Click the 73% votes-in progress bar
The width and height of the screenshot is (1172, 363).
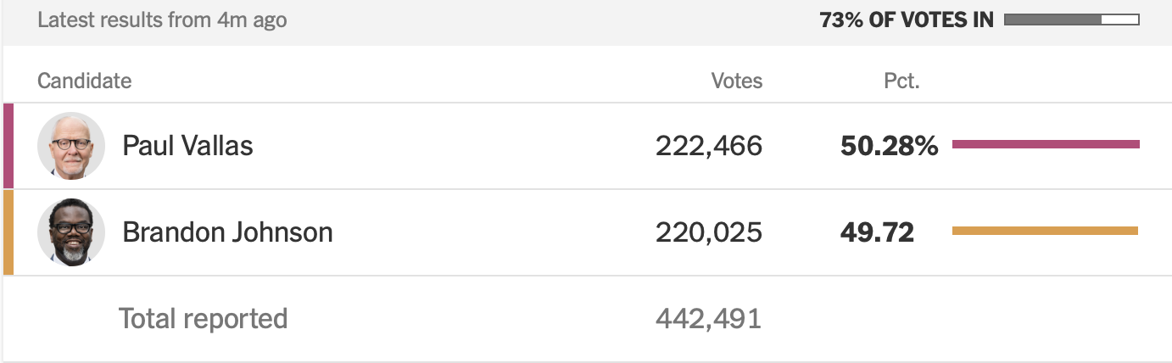coord(1072,20)
